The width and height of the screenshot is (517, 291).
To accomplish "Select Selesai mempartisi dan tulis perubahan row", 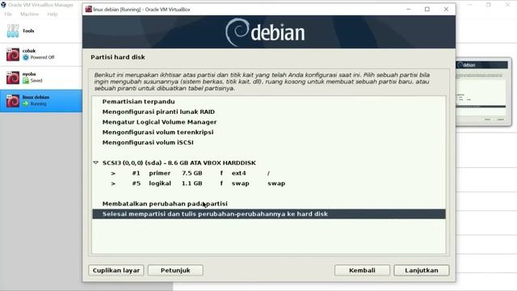I will 269,214.
